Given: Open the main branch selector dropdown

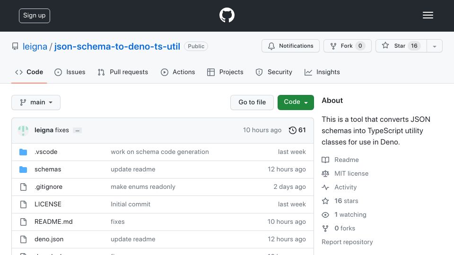Looking at the screenshot, I should coord(36,102).
